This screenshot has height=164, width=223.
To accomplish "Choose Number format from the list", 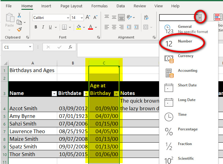I will tap(185, 41).
